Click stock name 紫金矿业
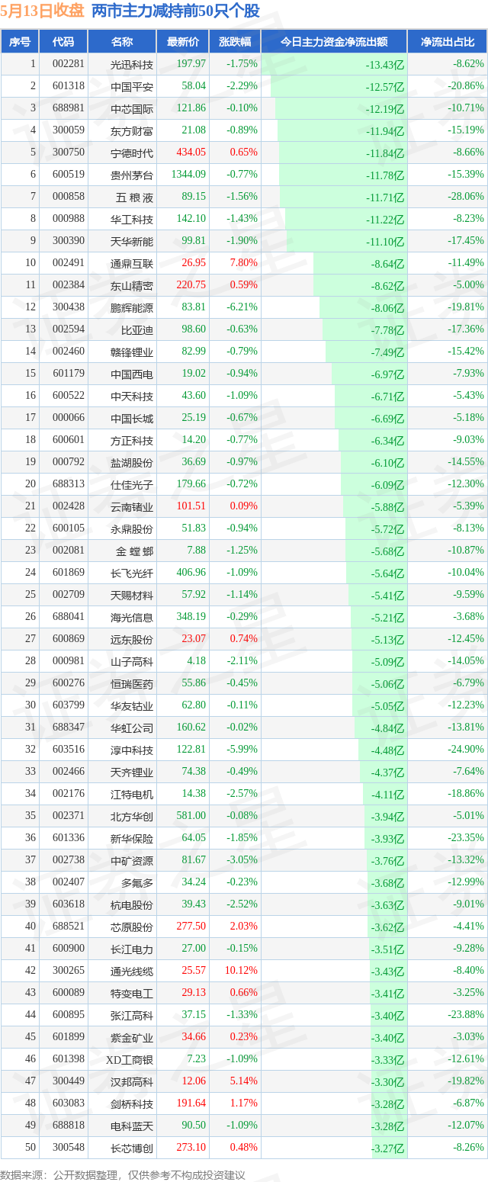The width and height of the screenshot is (488, 1182). [x=132, y=1038]
